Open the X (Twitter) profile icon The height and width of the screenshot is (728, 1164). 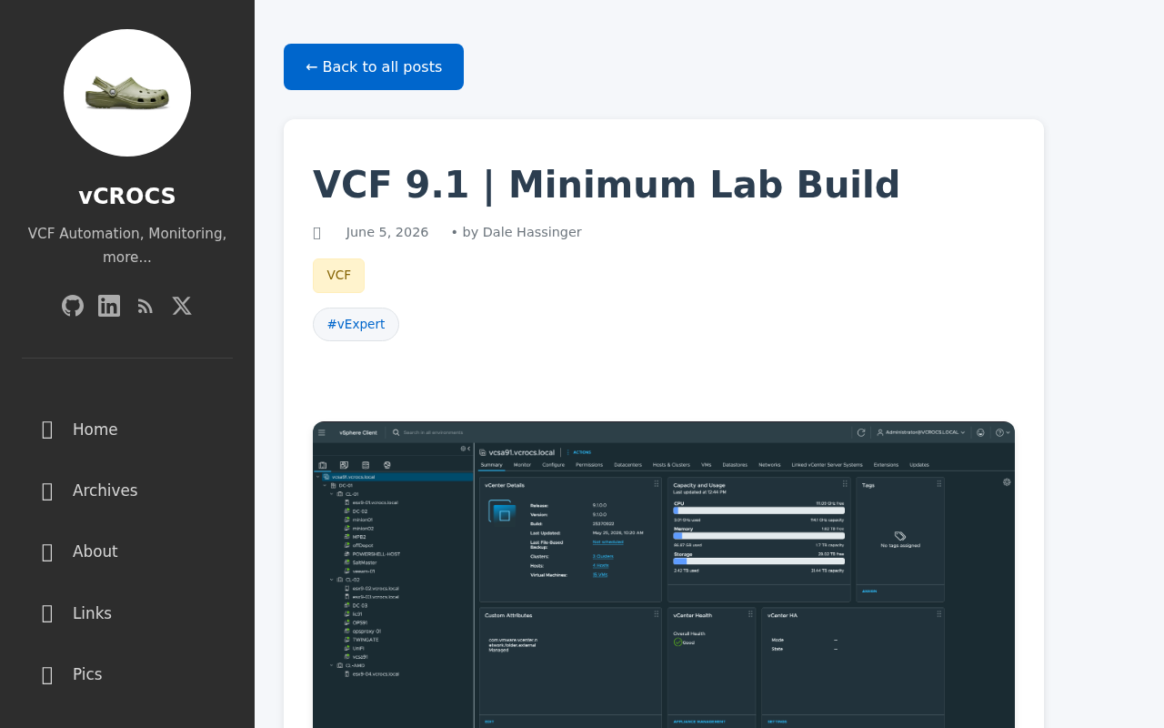(x=182, y=306)
